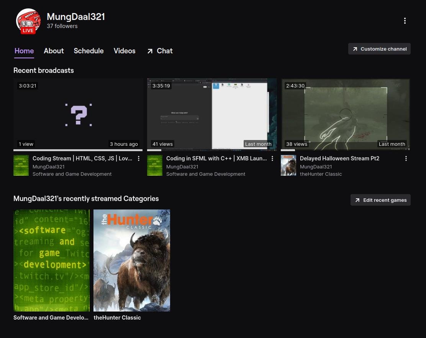Viewport: 426px width, 338px height.
Task: Open theHunter Classic link under Halloween stream
Action: pyautogui.click(x=321, y=174)
